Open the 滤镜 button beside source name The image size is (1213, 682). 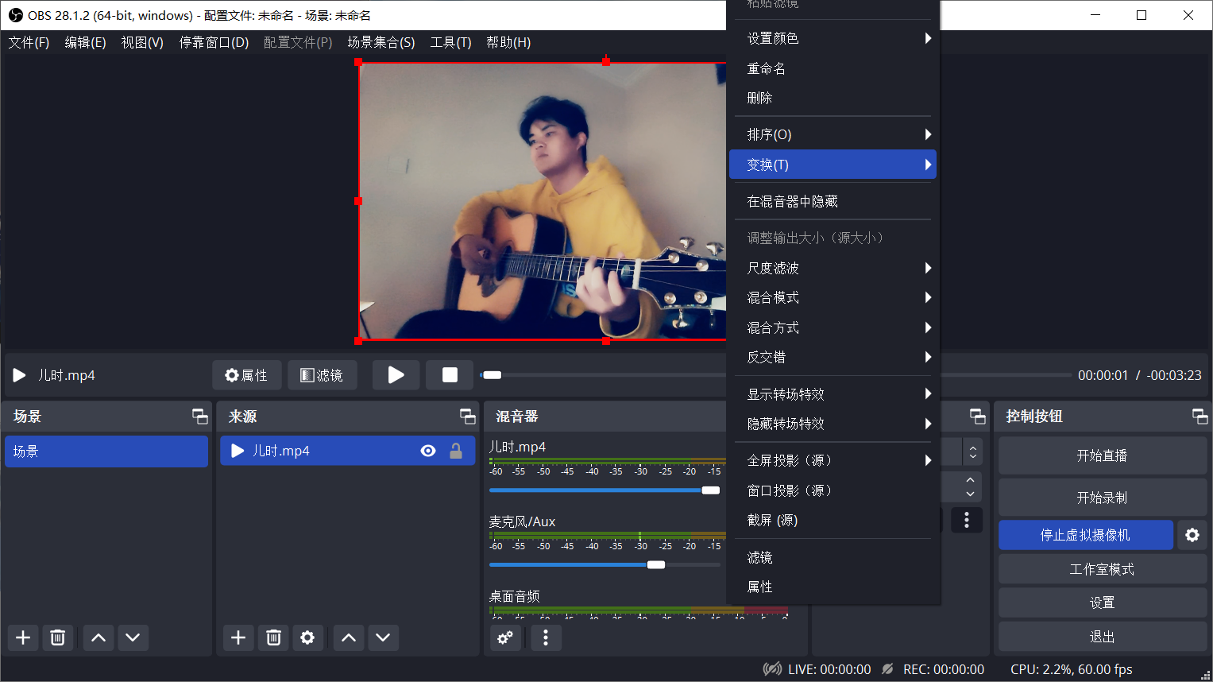[322, 375]
